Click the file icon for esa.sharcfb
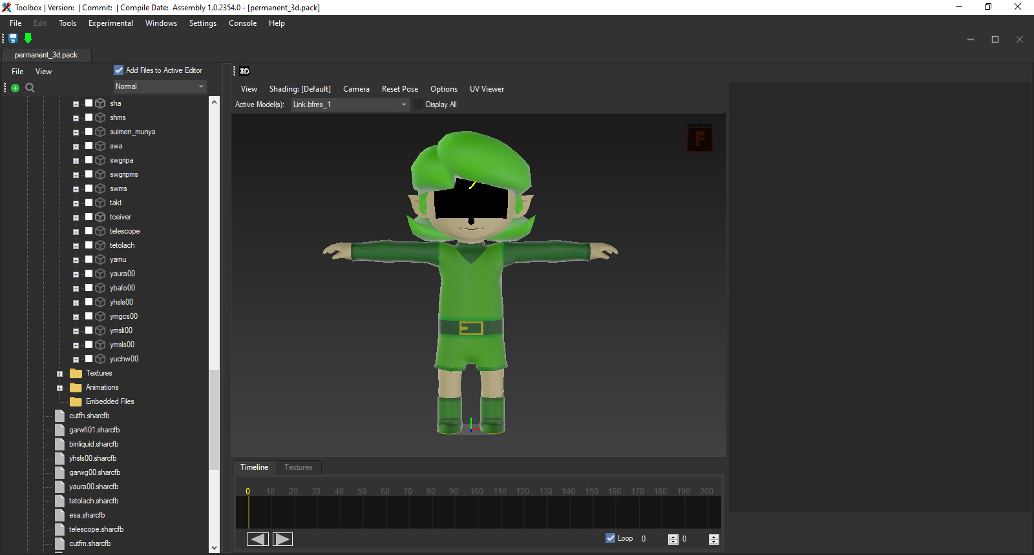Viewport: 1034px width, 555px height. [60, 515]
